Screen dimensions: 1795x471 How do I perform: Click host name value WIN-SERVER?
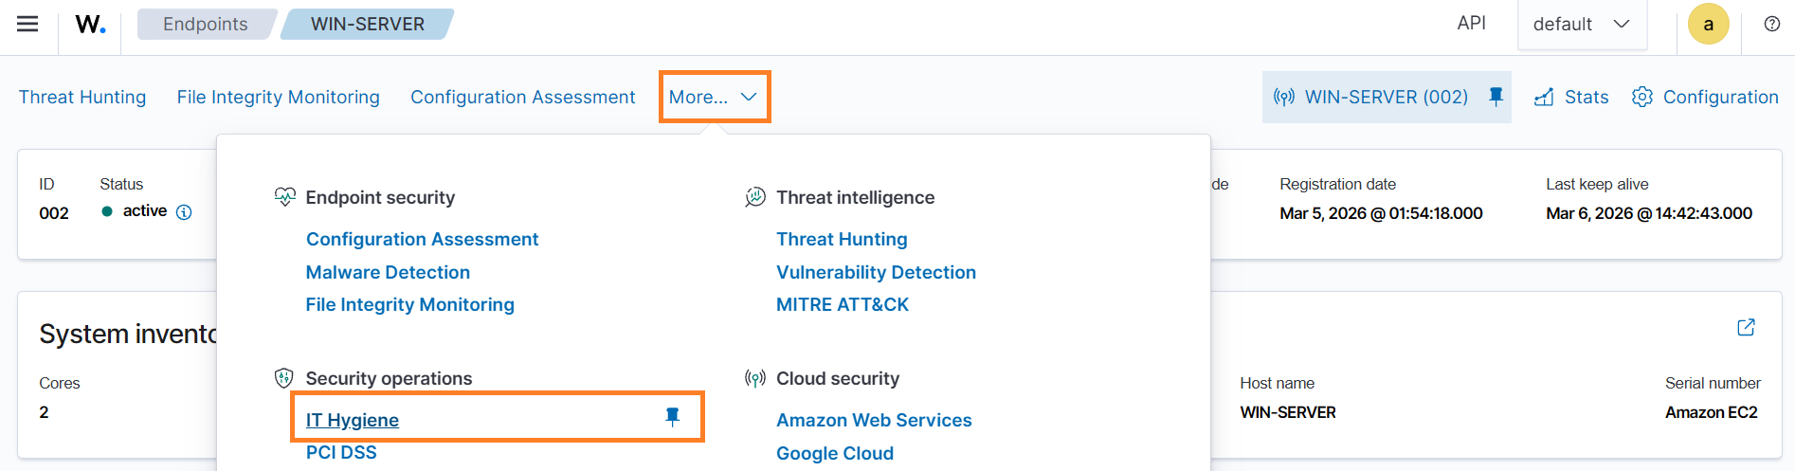[x=1288, y=412]
